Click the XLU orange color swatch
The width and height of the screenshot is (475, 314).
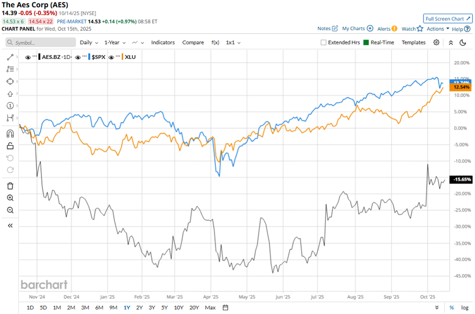tap(122, 57)
